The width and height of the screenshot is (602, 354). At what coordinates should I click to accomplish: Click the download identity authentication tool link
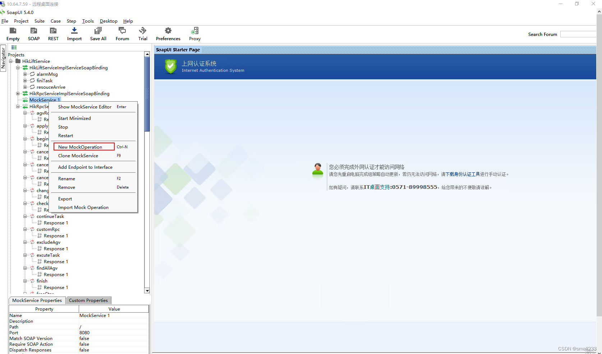click(463, 174)
